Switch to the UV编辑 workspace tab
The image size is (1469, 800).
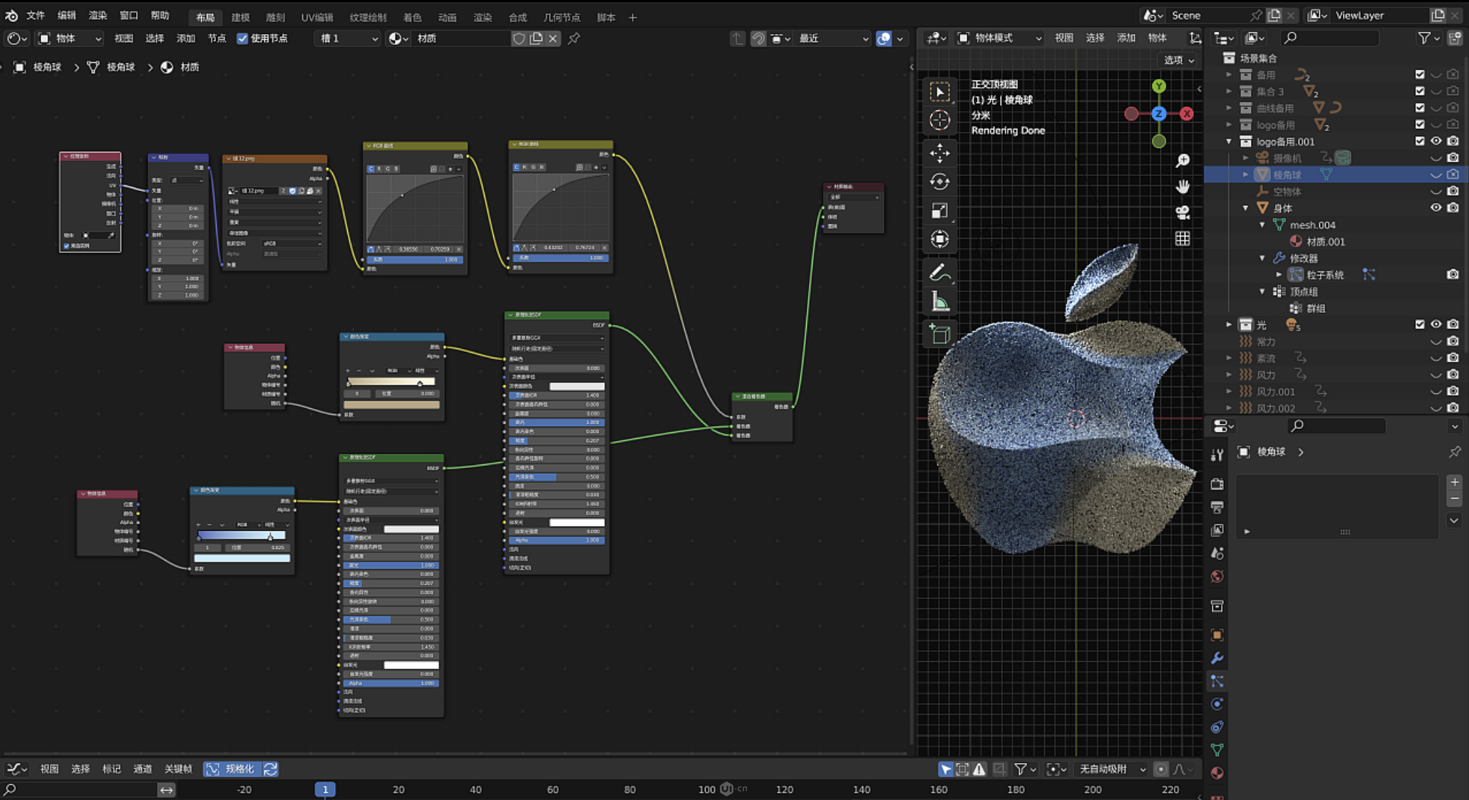coord(317,17)
